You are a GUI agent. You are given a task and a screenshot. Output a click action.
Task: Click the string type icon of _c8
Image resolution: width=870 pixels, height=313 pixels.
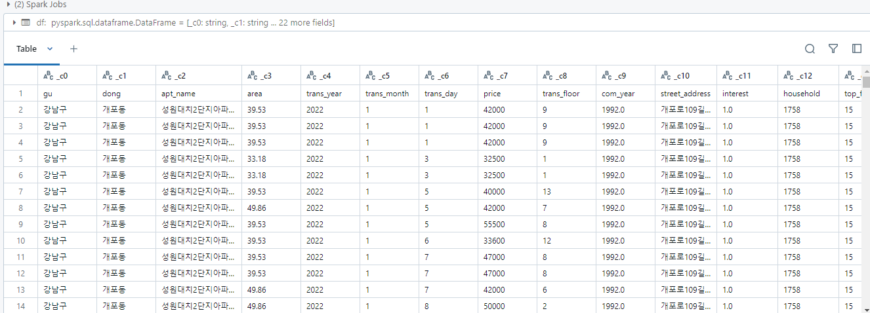[548, 76]
